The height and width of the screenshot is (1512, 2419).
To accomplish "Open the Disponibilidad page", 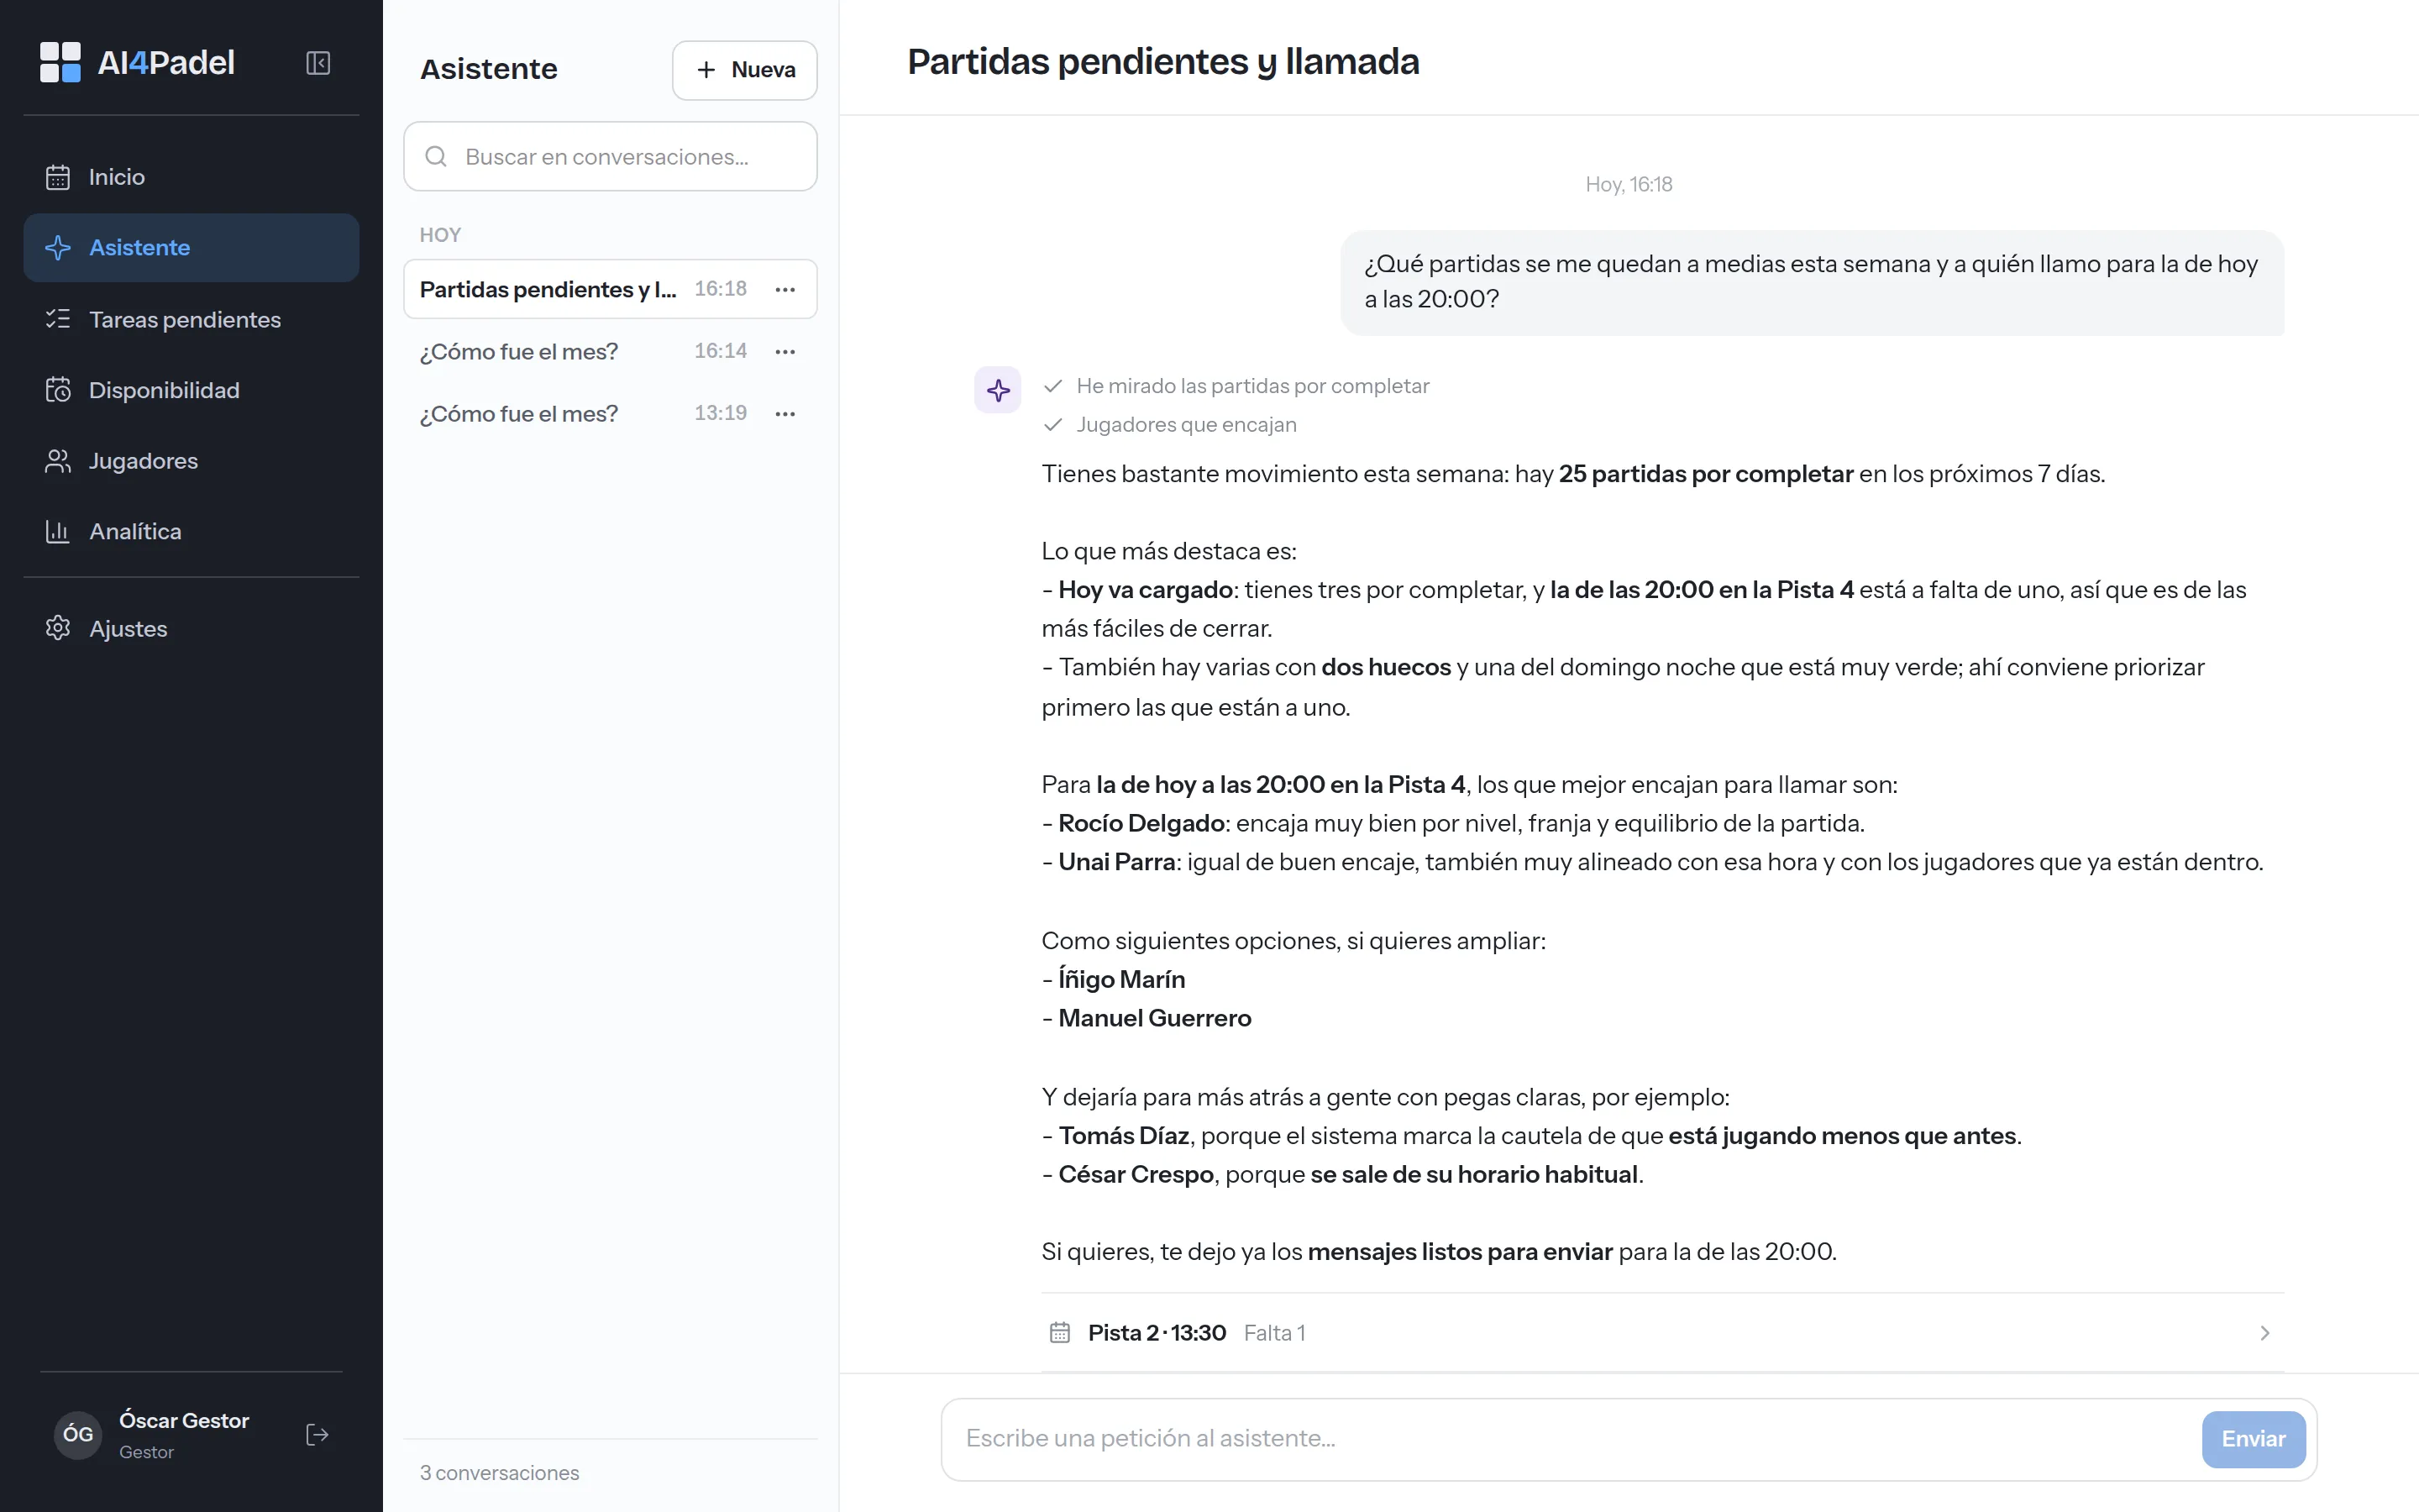I will click(191, 390).
